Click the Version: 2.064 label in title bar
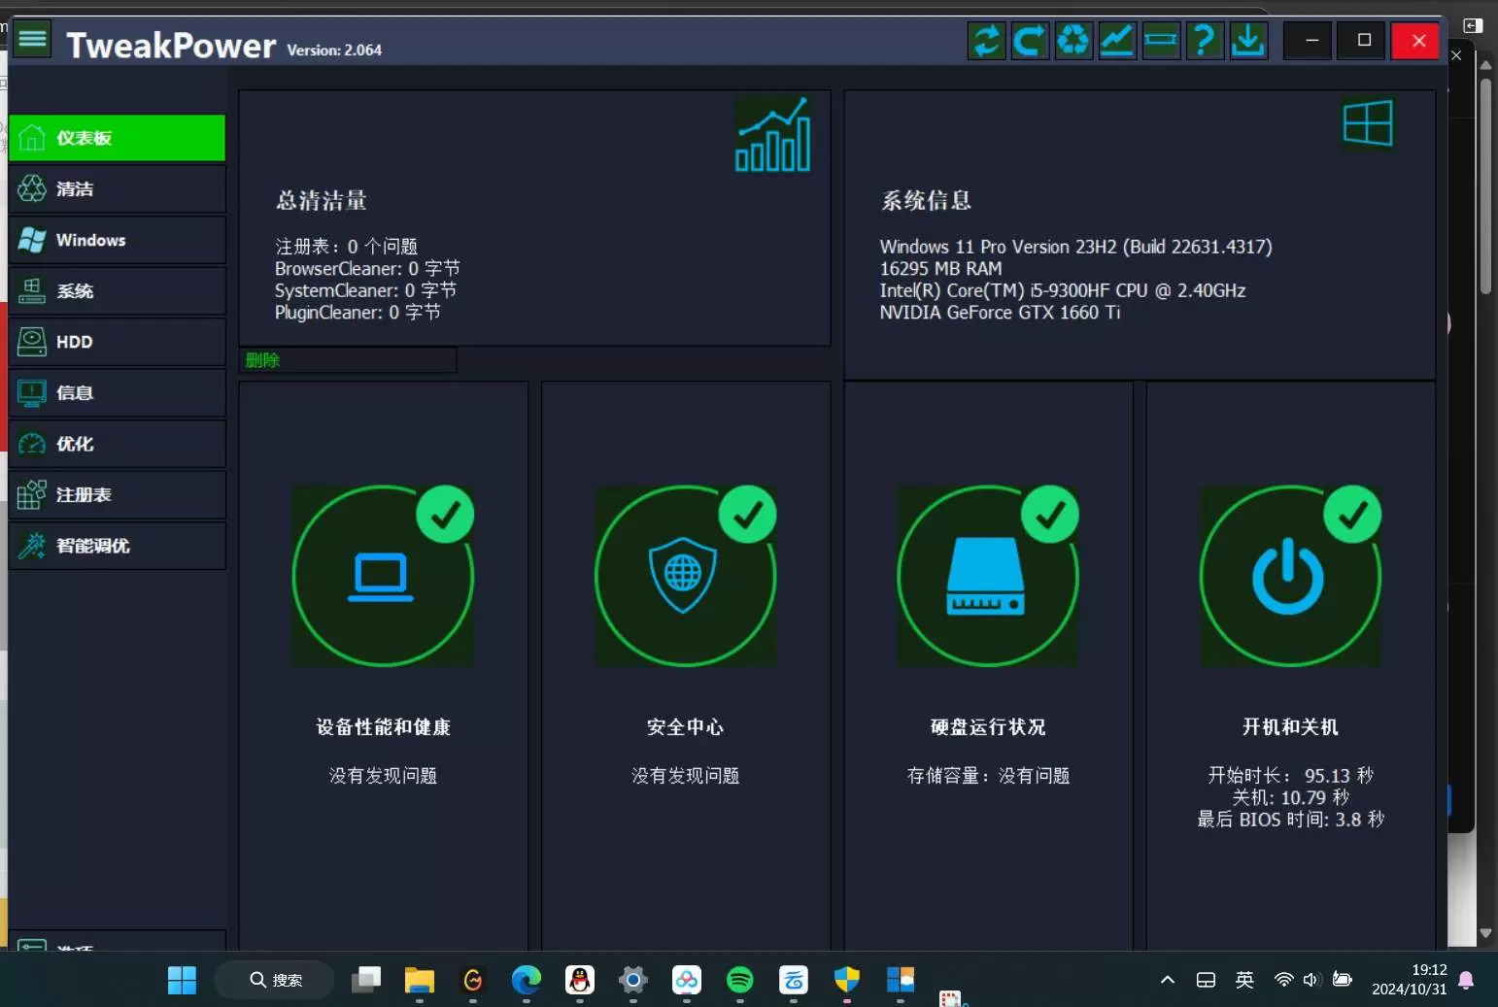1498x1007 pixels. coord(334,50)
